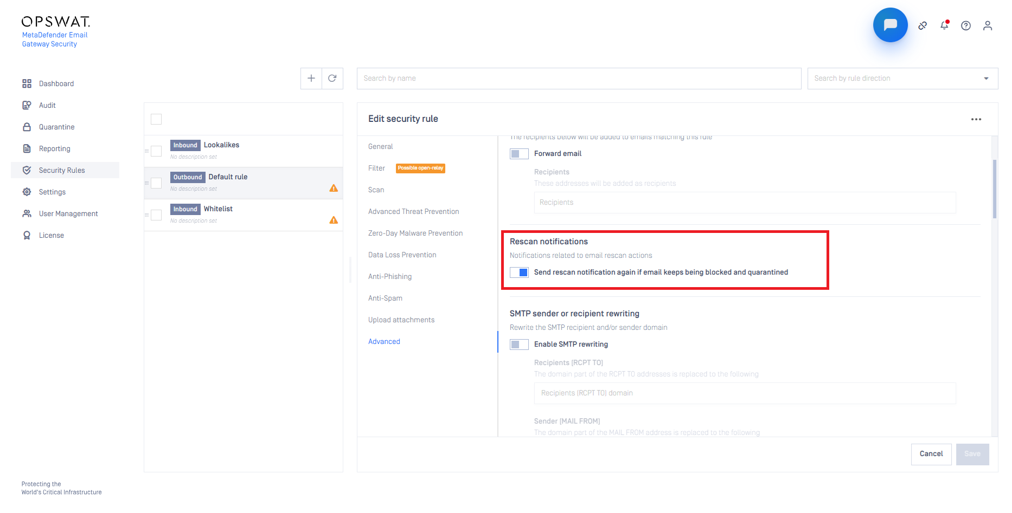Disable the send rescan notification toggle

tap(519, 272)
